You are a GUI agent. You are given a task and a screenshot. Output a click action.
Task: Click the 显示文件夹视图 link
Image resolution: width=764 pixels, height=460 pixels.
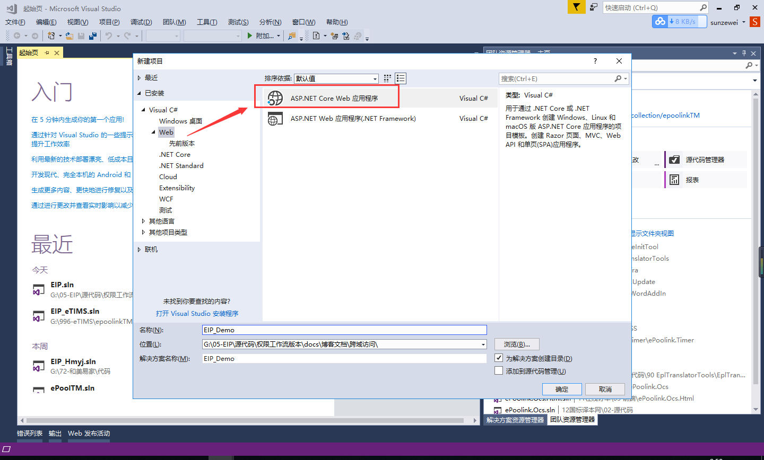653,233
